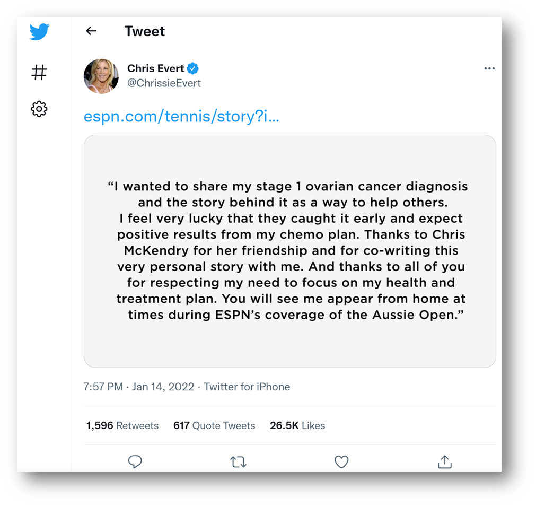Open the Explore hashtag icon
The height and width of the screenshot is (506, 536).
39,73
